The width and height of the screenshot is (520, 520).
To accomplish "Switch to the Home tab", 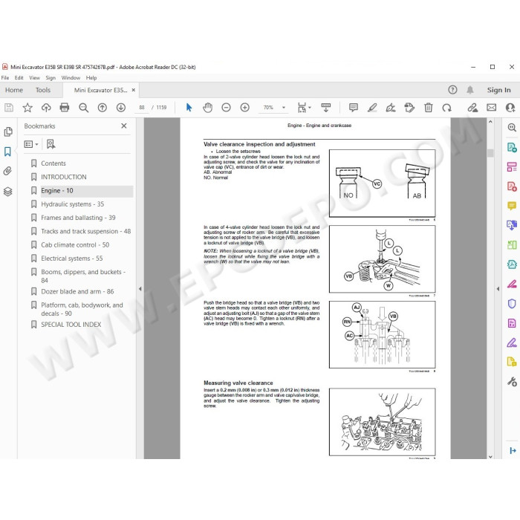I will 14,90.
